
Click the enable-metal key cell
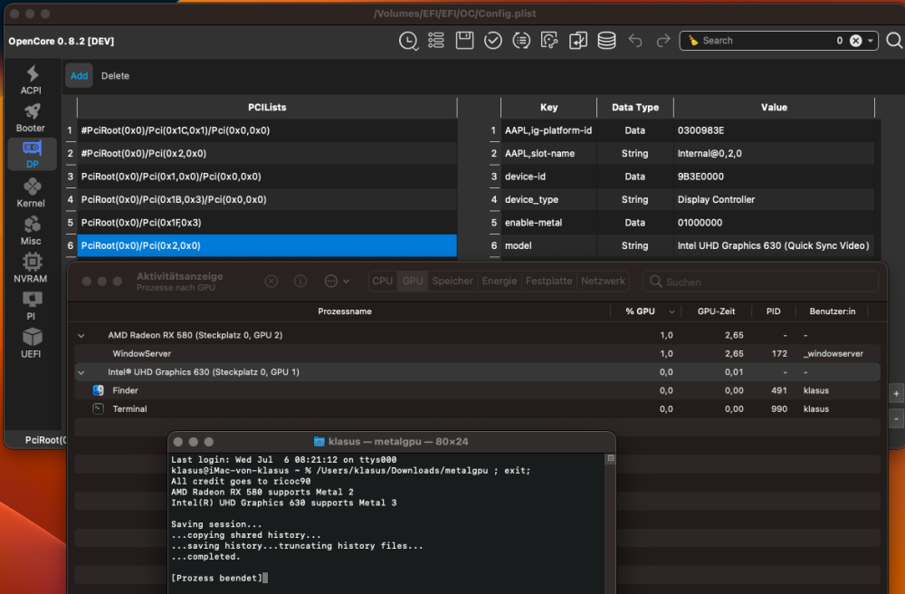tap(548, 223)
